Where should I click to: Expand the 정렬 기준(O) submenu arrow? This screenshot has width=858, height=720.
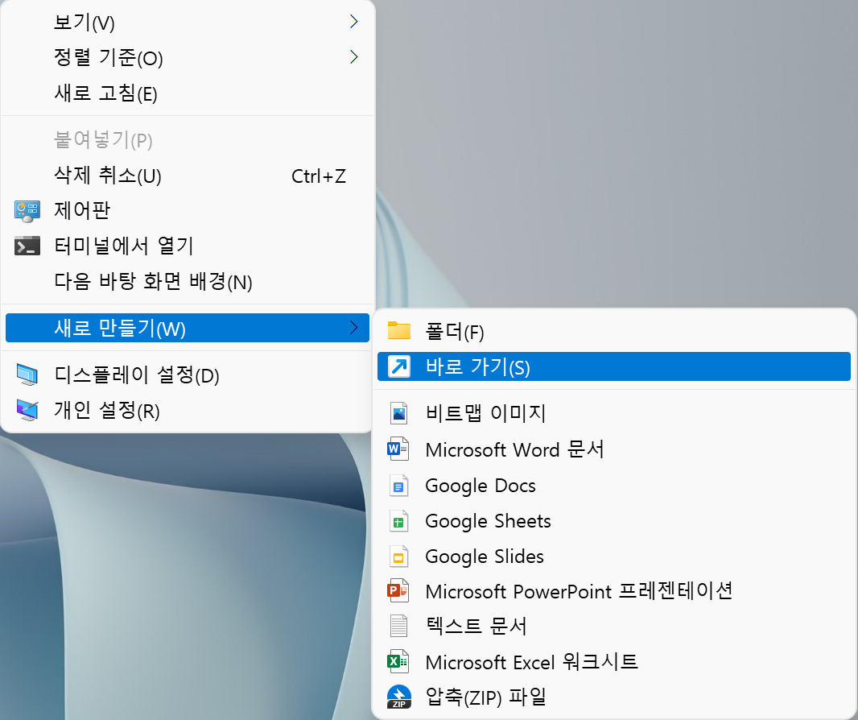coord(354,57)
